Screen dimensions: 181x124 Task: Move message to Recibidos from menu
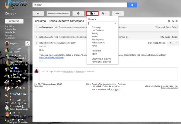point(96,51)
